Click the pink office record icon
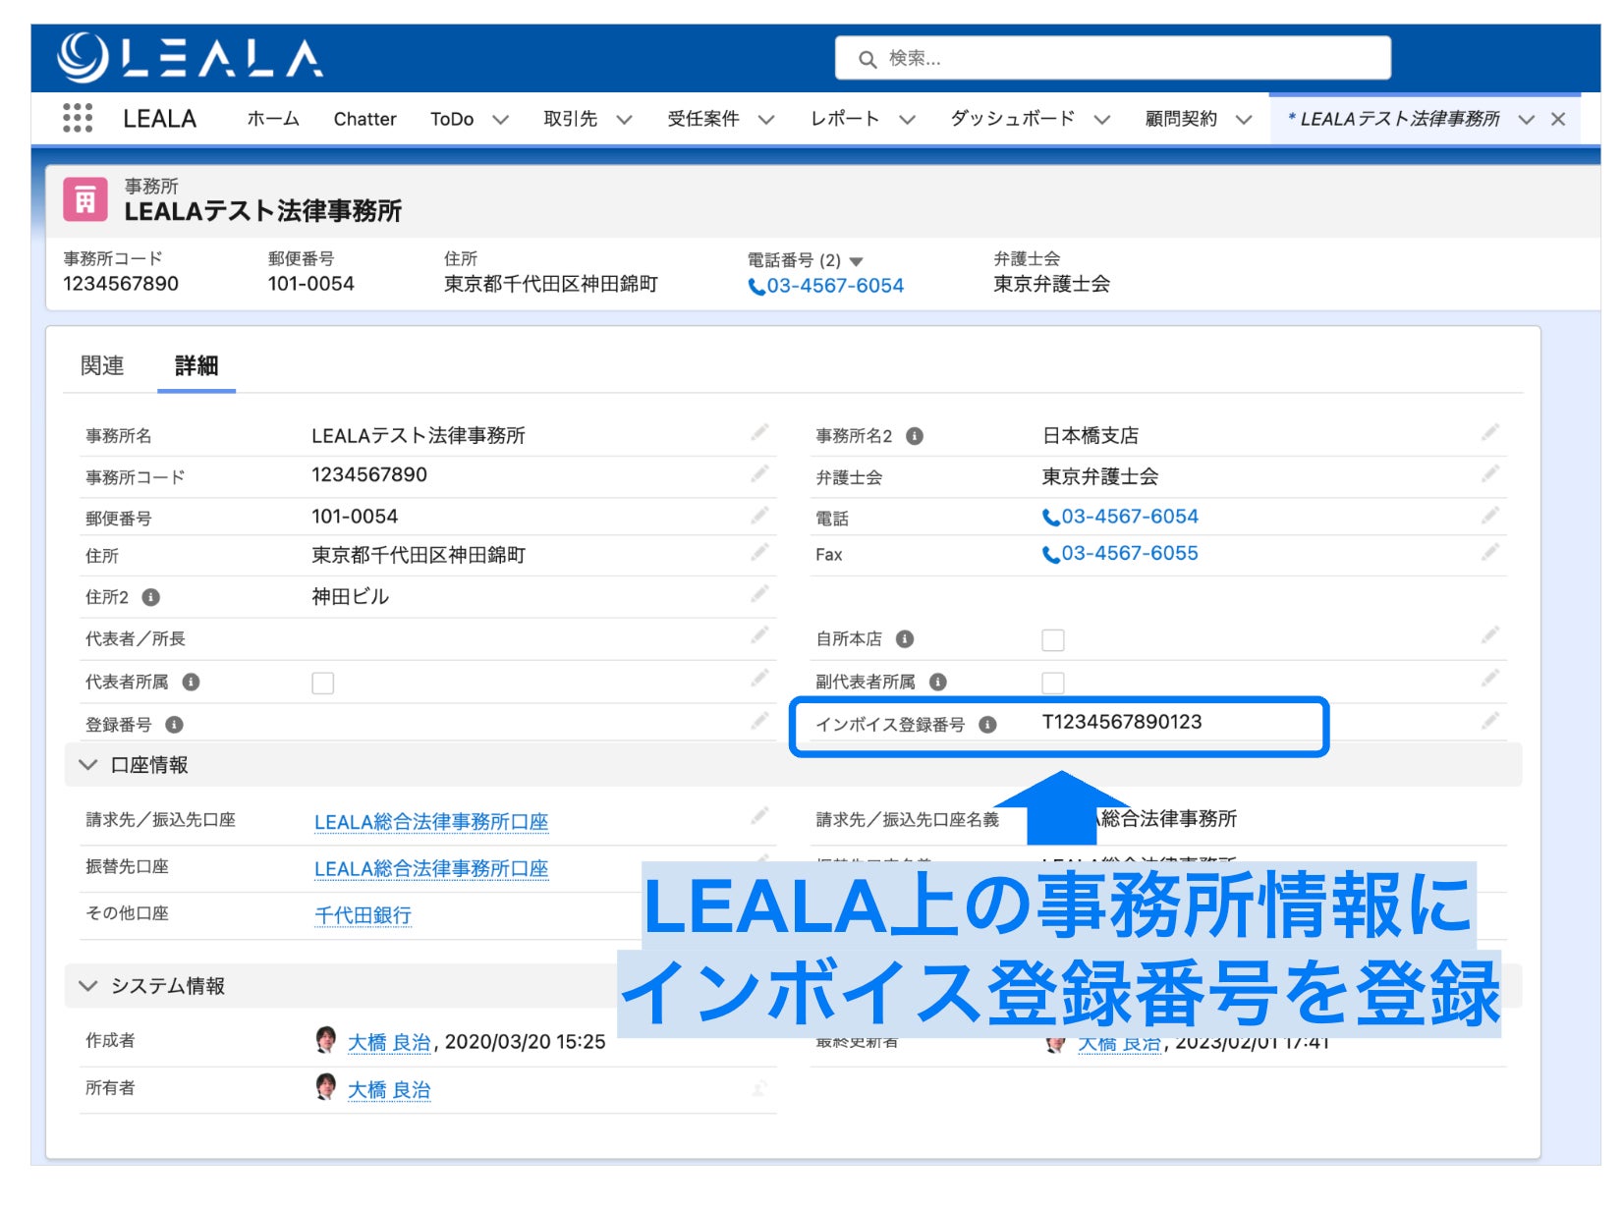Screen dimensions: 1623x1206 coord(85,199)
